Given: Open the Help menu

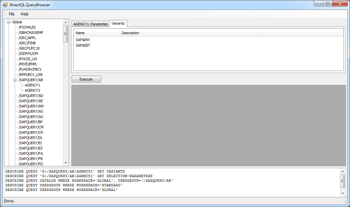Looking at the screenshot, I should pos(25,14).
